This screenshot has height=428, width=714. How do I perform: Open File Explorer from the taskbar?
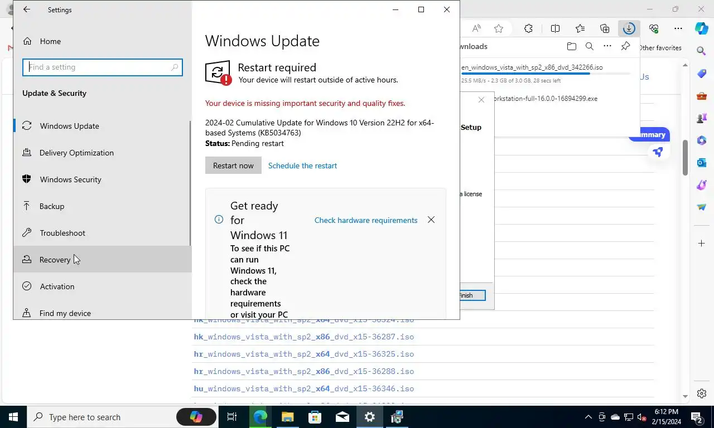[x=287, y=417]
